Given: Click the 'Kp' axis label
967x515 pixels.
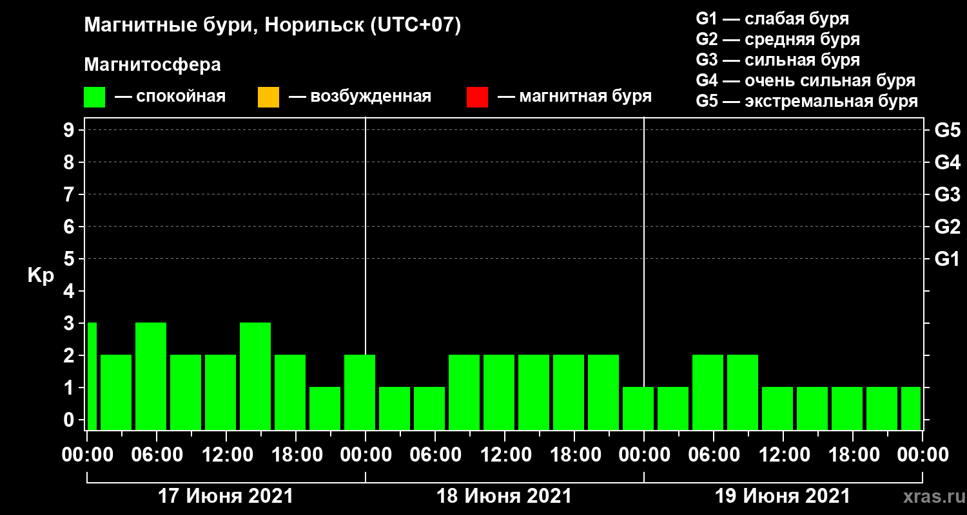Looking at the screenshot, I should (41, 276).
